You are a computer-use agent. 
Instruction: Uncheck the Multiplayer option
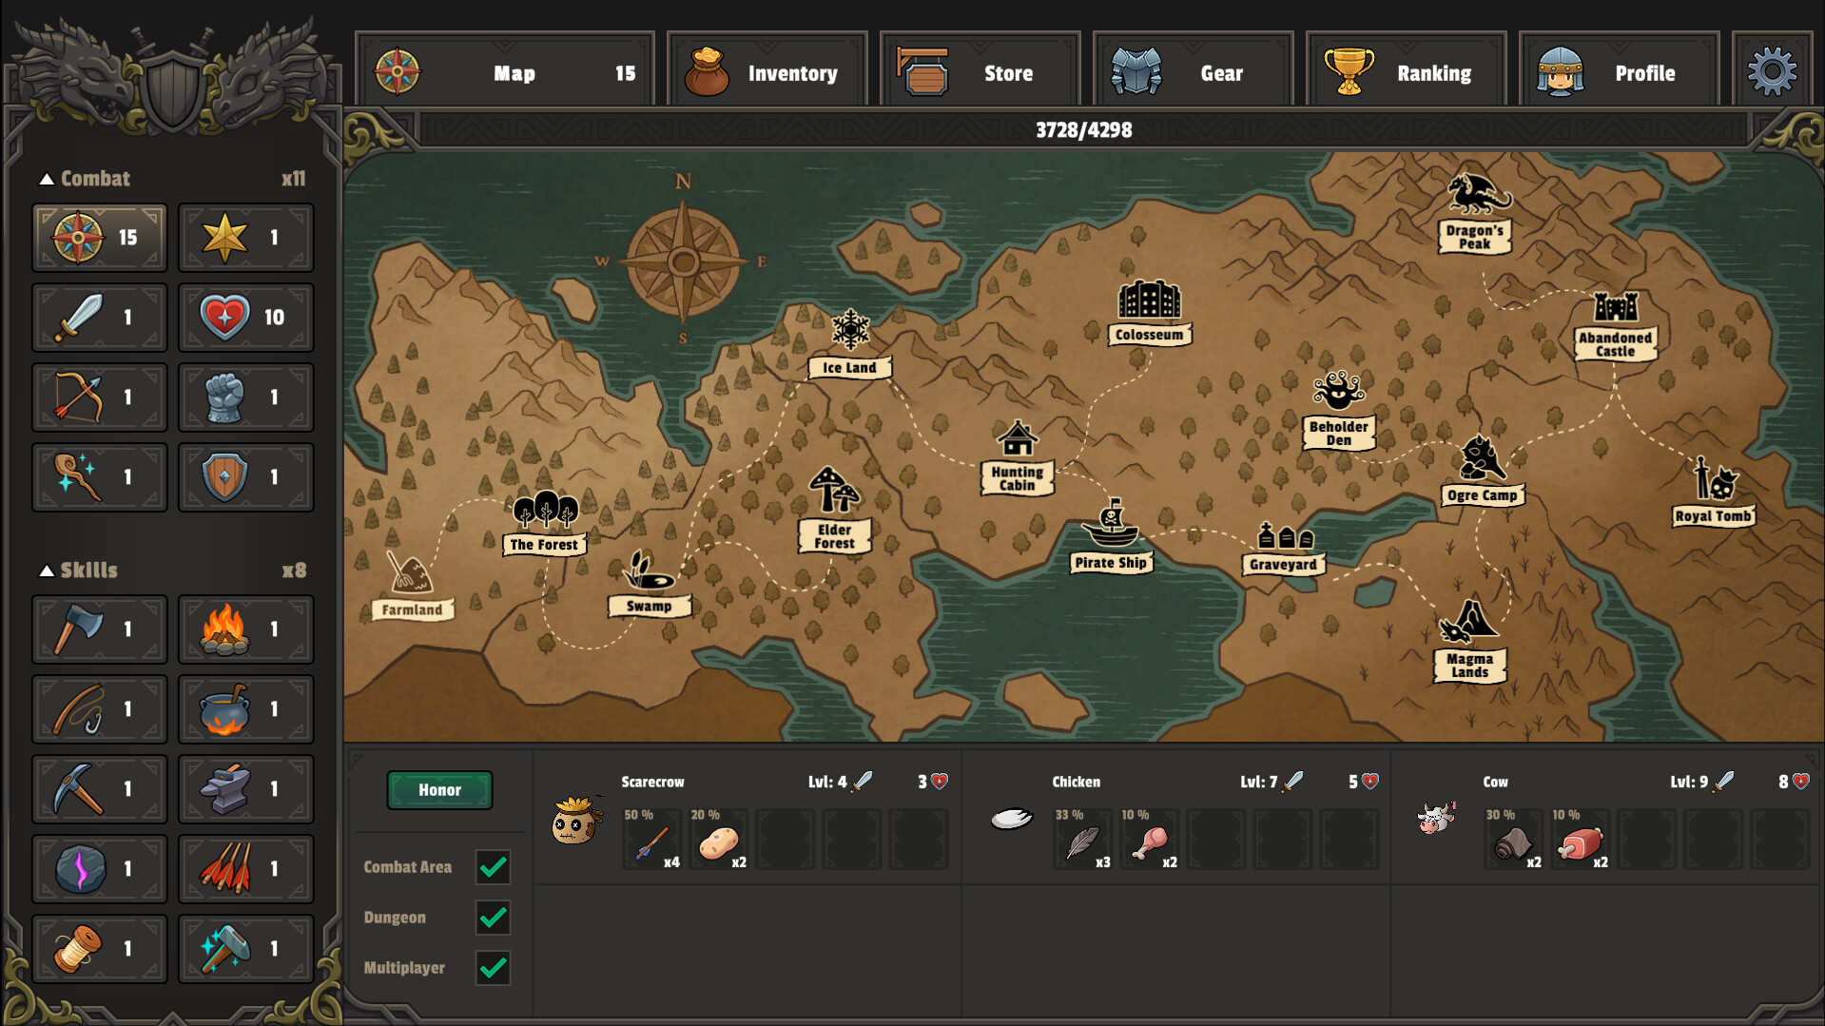[493, 968]
